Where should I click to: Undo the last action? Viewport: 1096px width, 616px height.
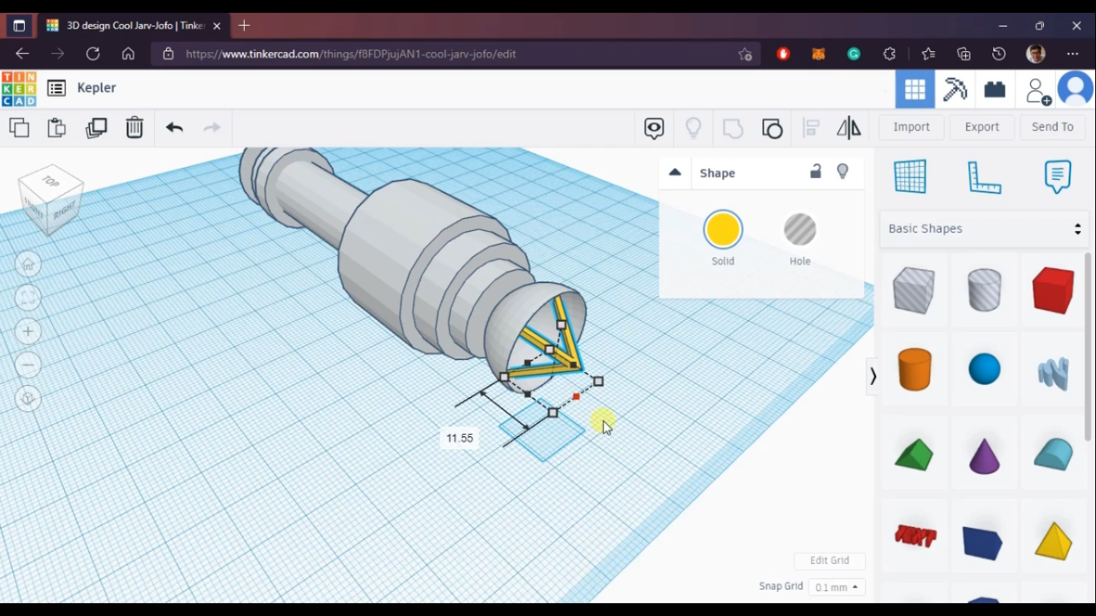coord(174,128)
